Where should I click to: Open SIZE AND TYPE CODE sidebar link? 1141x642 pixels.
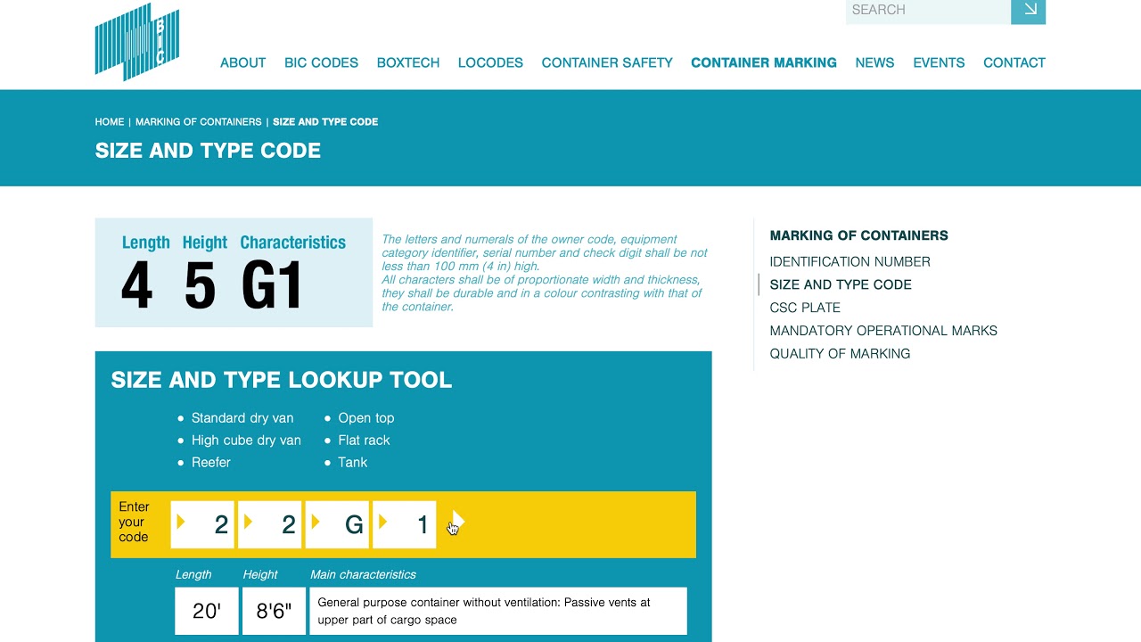[841, 284]
